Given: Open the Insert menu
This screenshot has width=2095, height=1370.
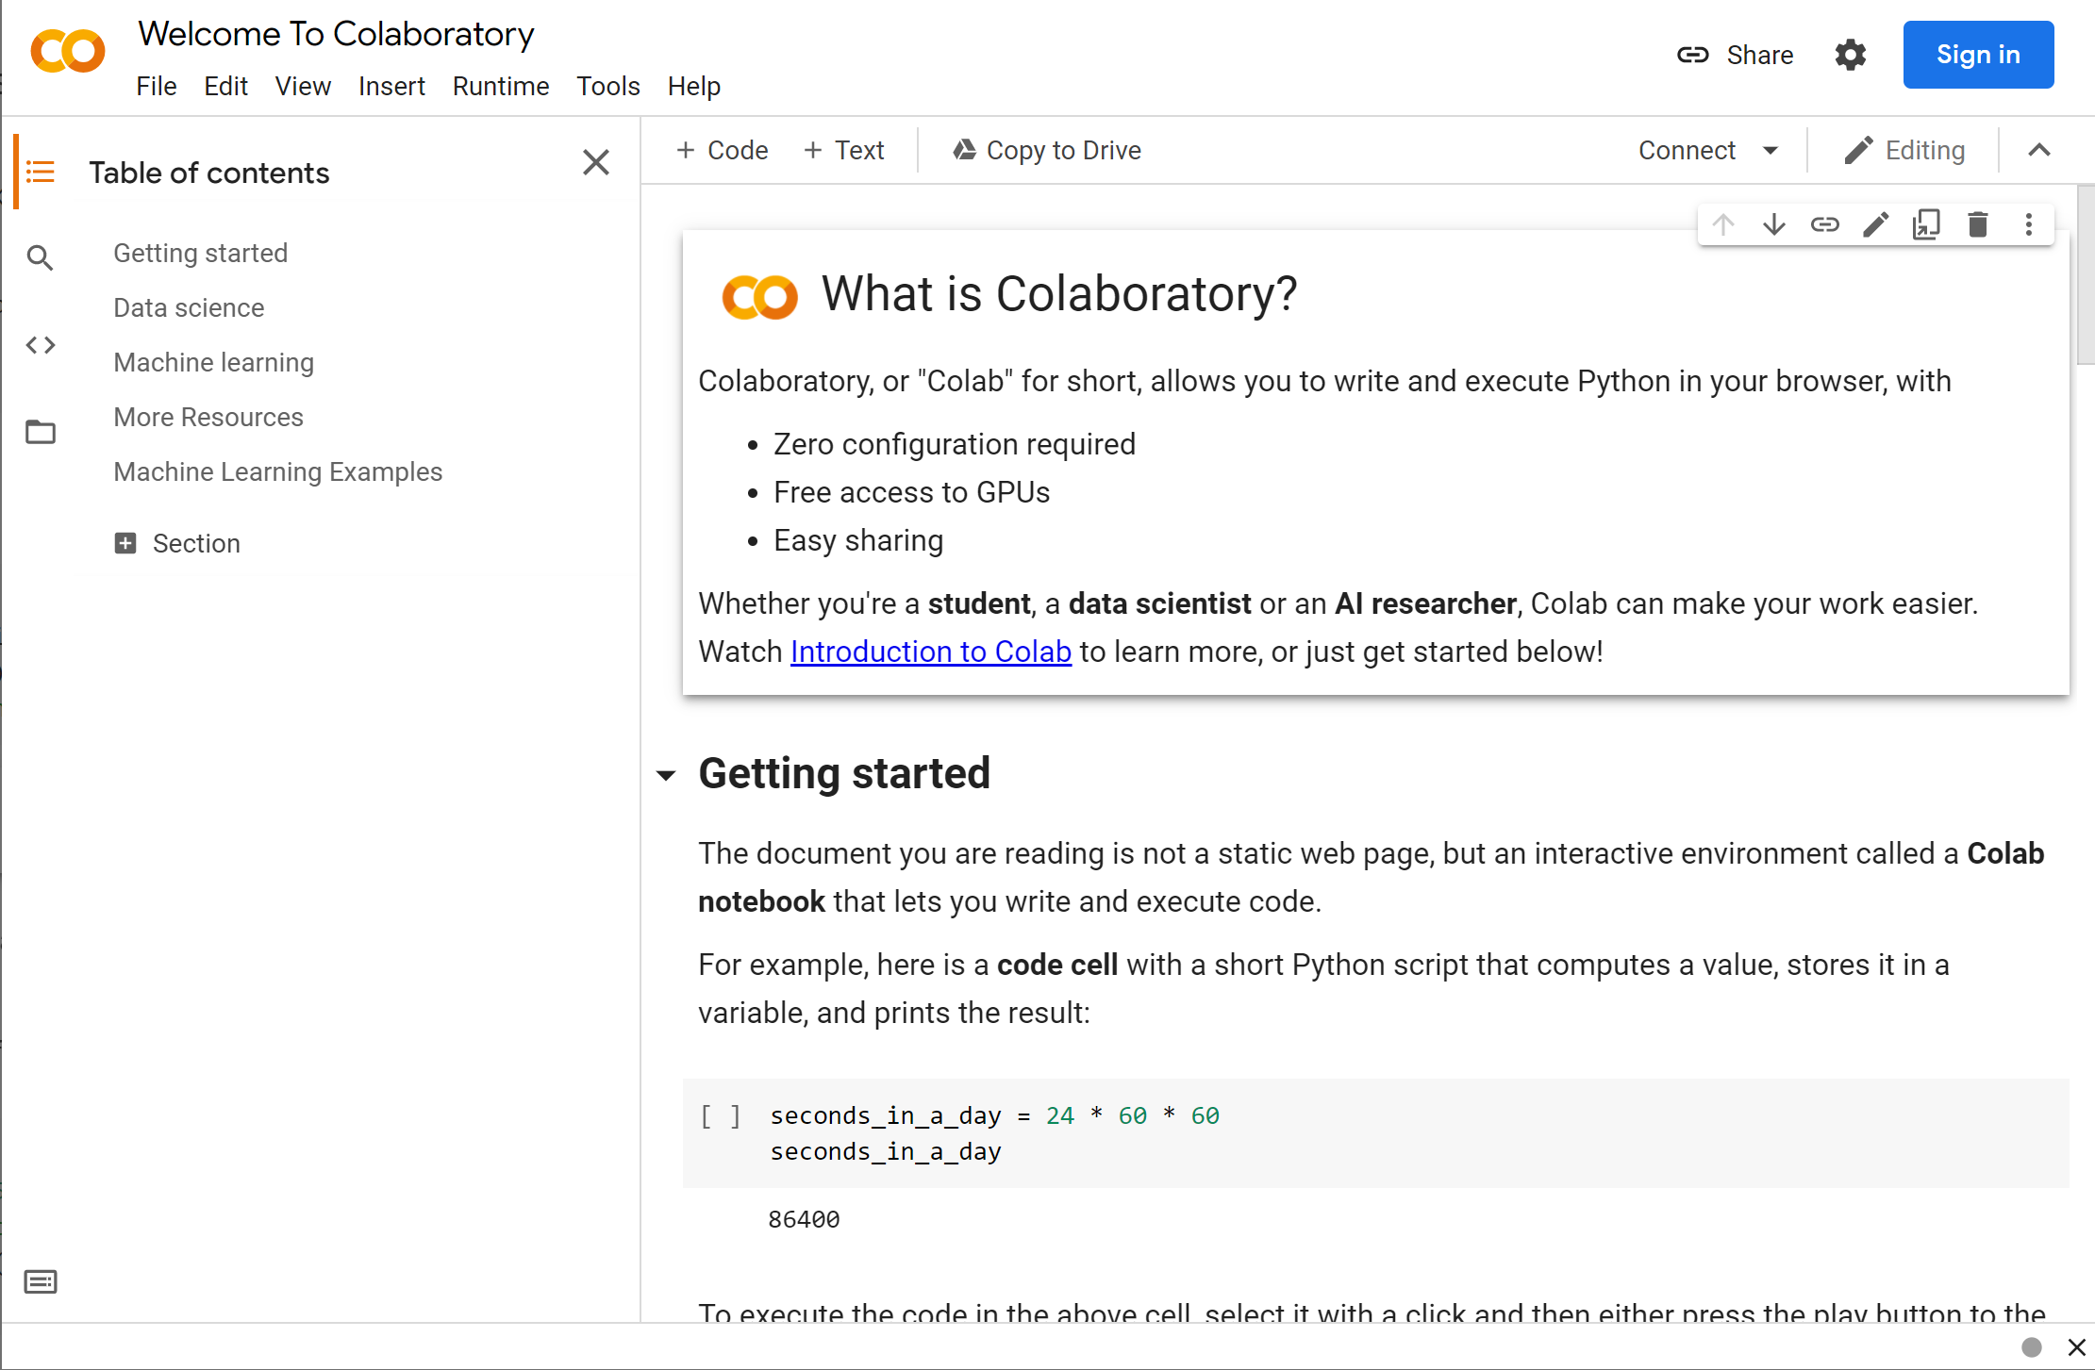Looking at the screenshot, I should point(391,87).
